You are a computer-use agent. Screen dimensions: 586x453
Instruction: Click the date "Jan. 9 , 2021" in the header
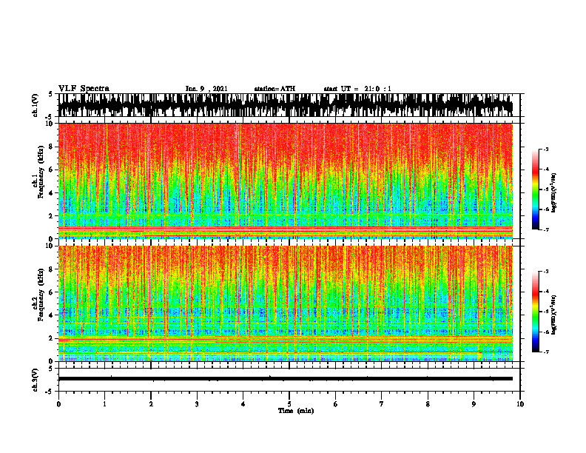[x=206, y=89]
